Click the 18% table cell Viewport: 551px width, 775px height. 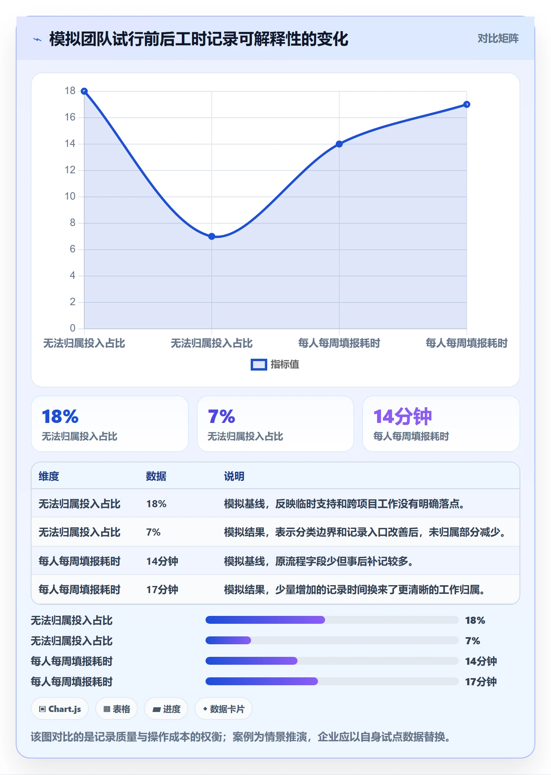click(156, 504)
